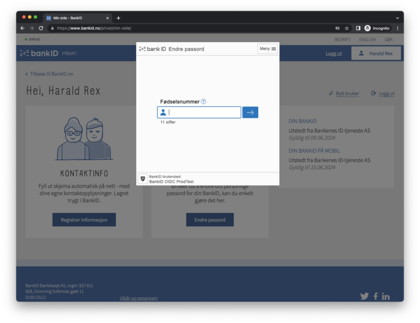Open the BEDRIFT section
Viewport: 420px width, 323px height.
[x=342, y=39]
